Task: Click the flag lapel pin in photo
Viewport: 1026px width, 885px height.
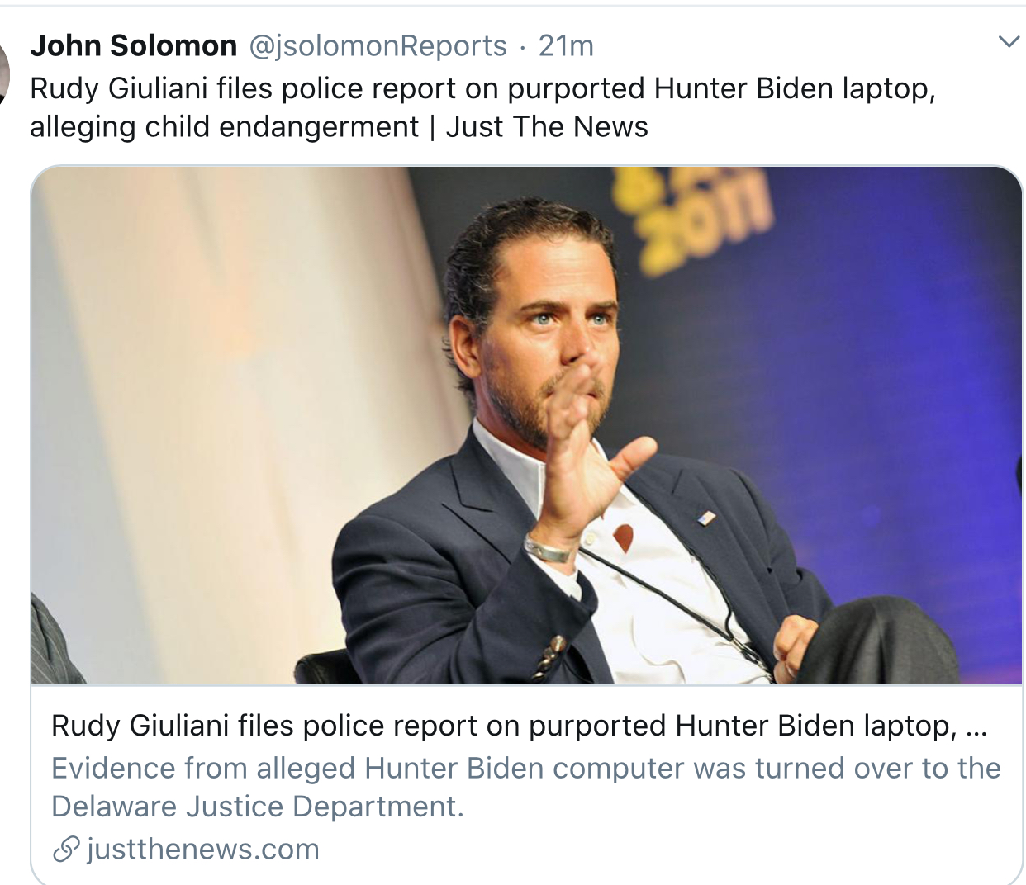Action: coord(705,518)
